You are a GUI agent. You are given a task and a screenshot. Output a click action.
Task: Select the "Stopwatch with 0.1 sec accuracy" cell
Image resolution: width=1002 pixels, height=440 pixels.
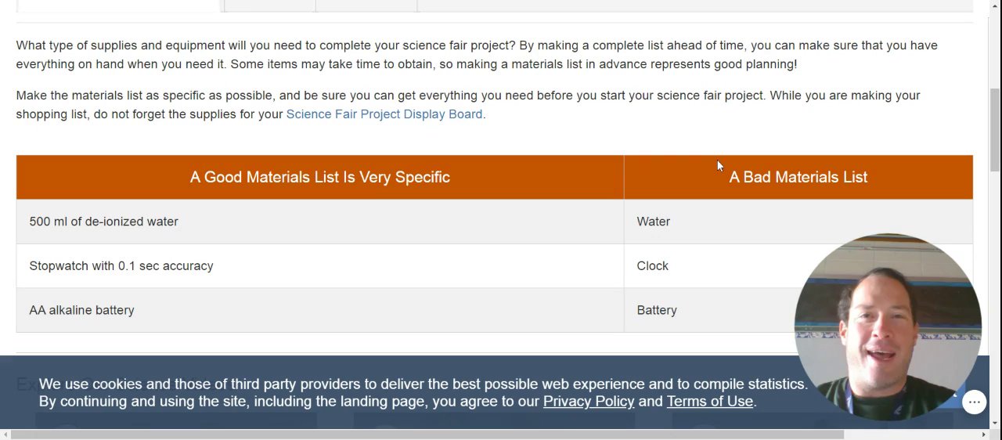tap(121, 266)
